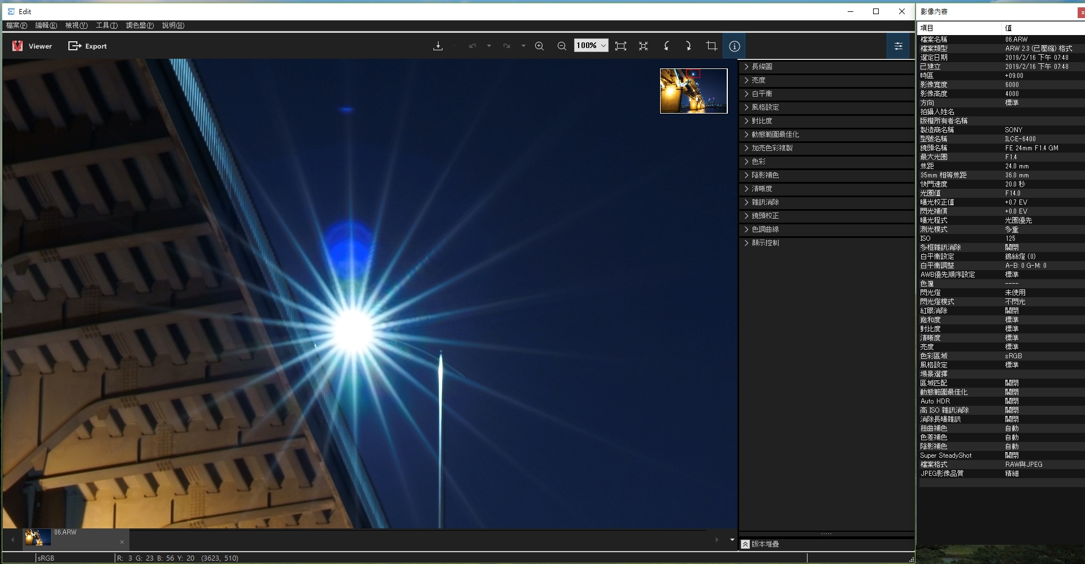Click the 值 column header
Image resolution: width=1085 pixels, height=564 pixels.
(x=1043, y=28)
